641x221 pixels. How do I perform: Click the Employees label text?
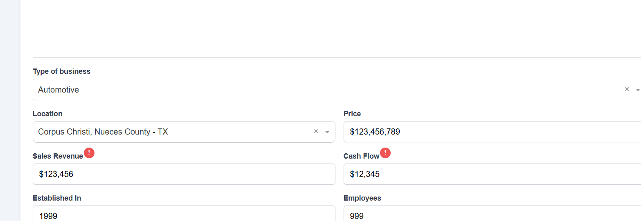point(362,198)
